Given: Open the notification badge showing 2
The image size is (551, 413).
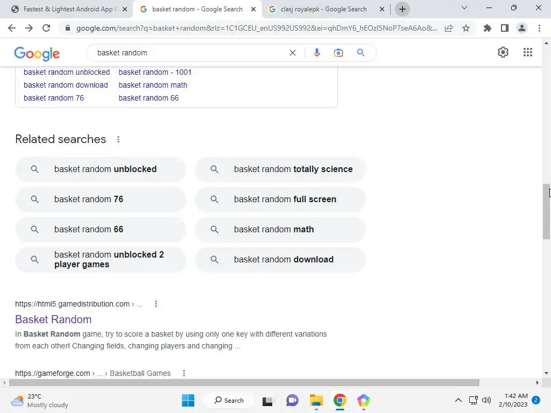Looking at the screenshot, I should pyautogui.click(x=536, y=400).
